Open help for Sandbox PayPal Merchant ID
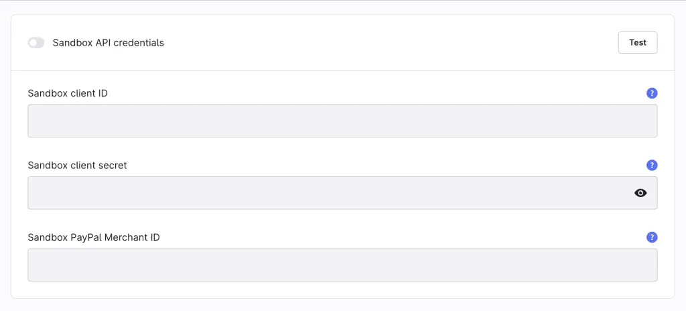686x311 pixels. 652,237
